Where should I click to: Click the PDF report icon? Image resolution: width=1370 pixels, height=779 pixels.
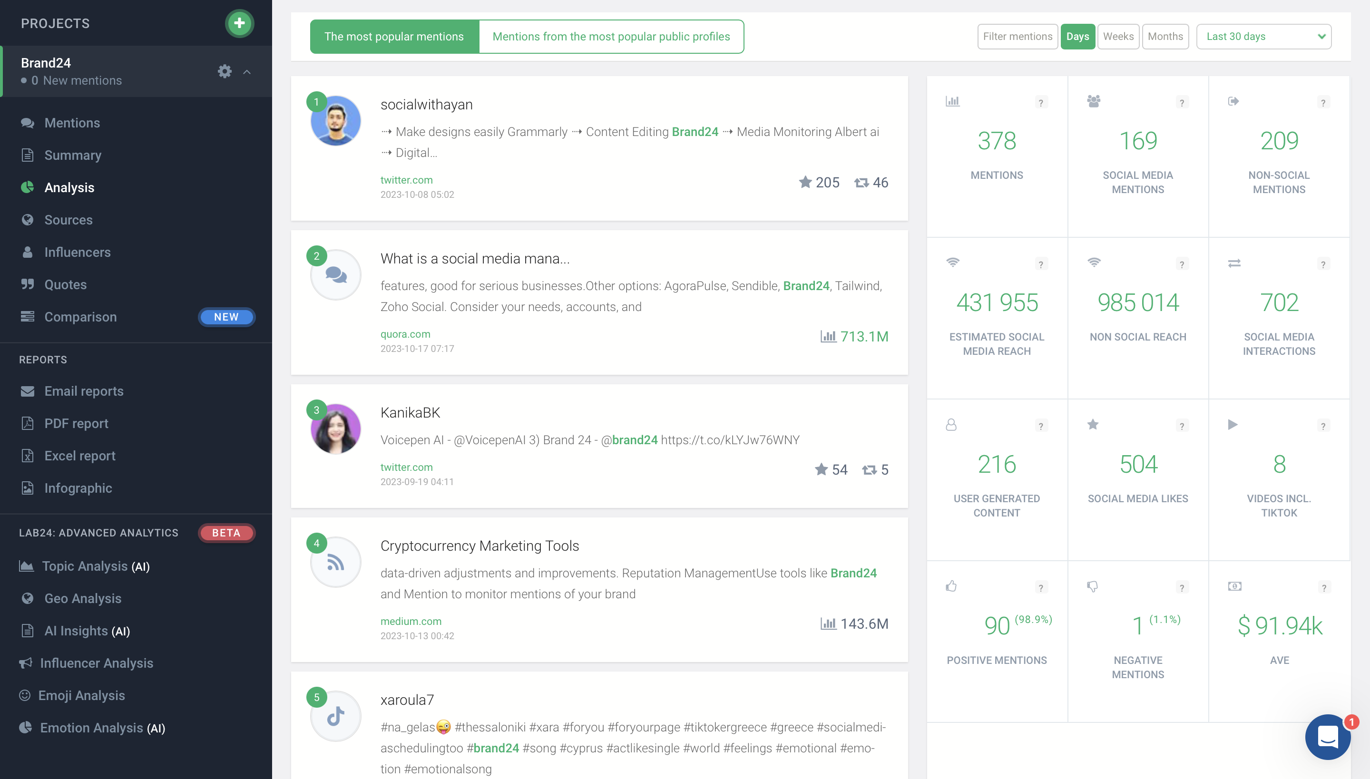click(x=27, y=423)
